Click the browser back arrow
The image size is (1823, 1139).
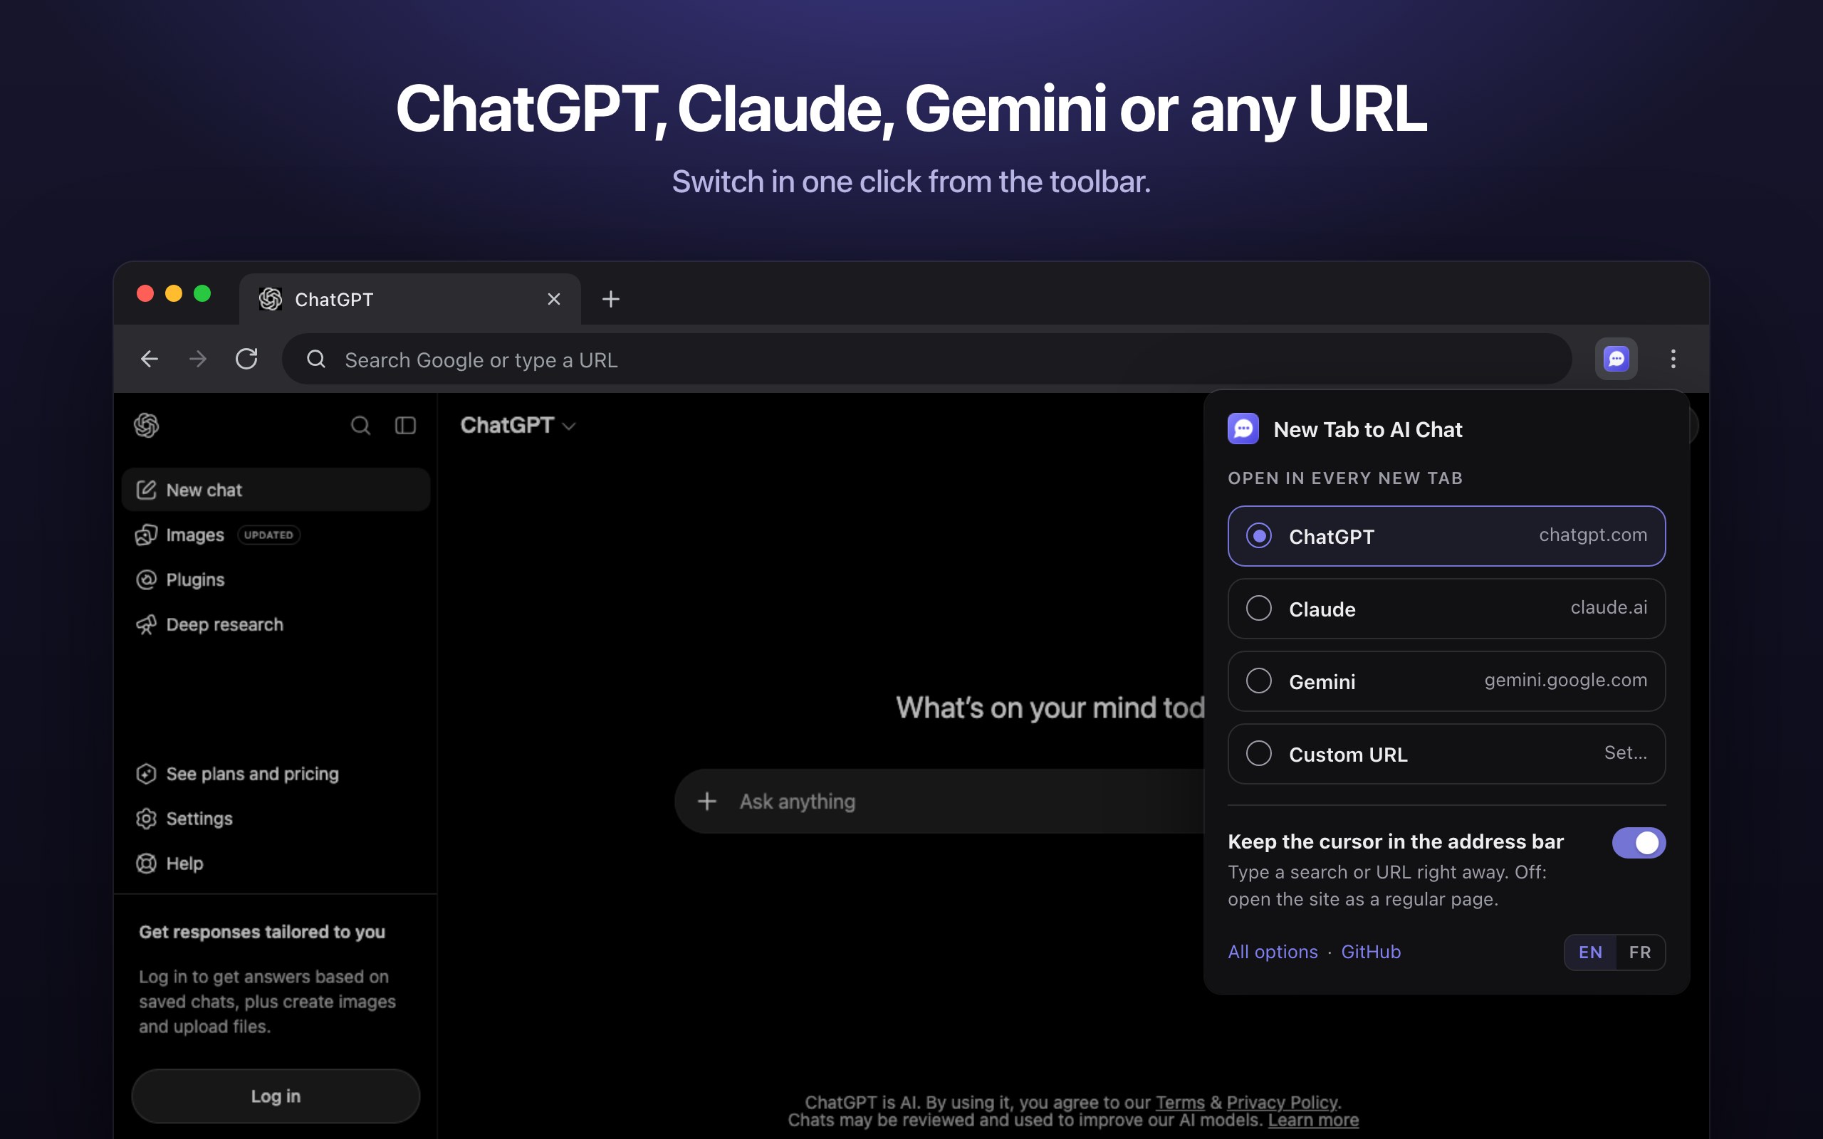(149, 359)
